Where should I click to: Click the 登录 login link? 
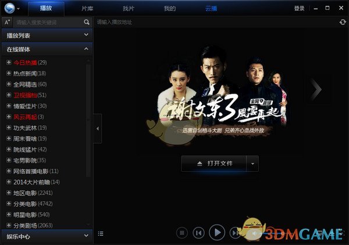(299, 8)
